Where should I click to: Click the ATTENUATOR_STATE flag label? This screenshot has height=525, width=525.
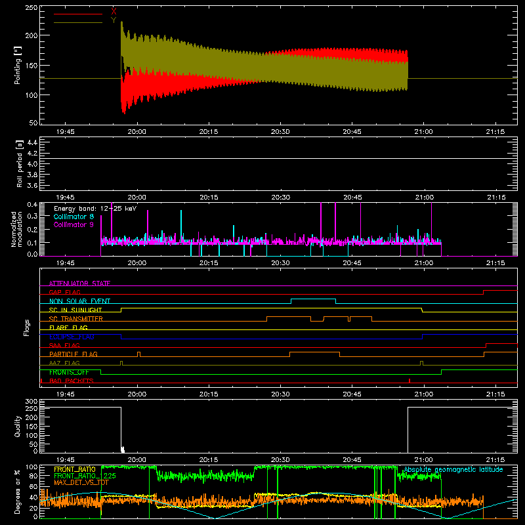[x=79, y=283]
